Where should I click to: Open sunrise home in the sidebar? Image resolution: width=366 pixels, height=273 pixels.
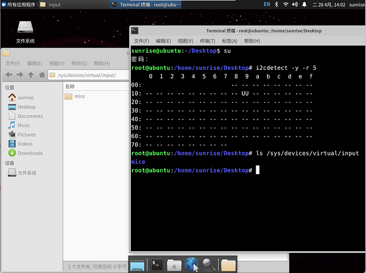[21, 97]
